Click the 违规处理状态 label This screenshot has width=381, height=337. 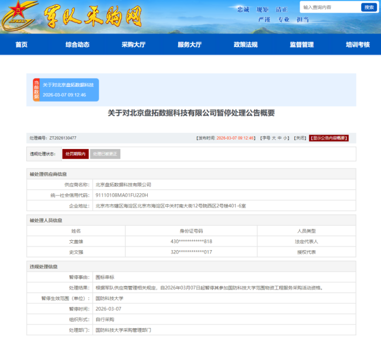(x=43, y=154)
